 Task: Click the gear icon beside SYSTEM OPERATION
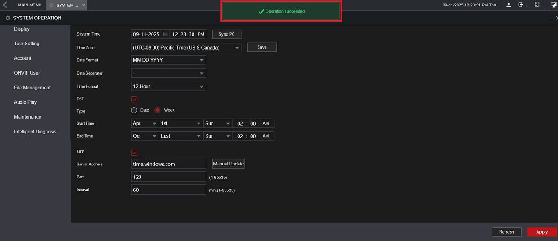pos(8,18)
